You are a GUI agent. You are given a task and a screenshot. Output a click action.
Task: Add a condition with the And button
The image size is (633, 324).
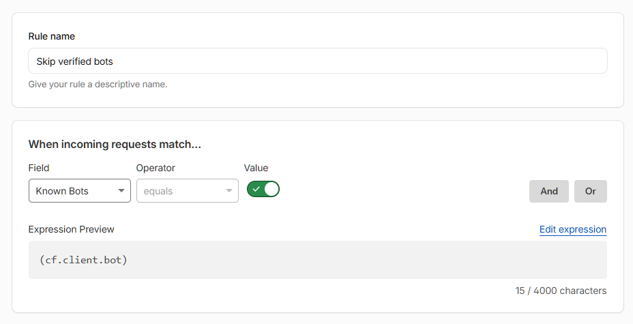point(549,191)
